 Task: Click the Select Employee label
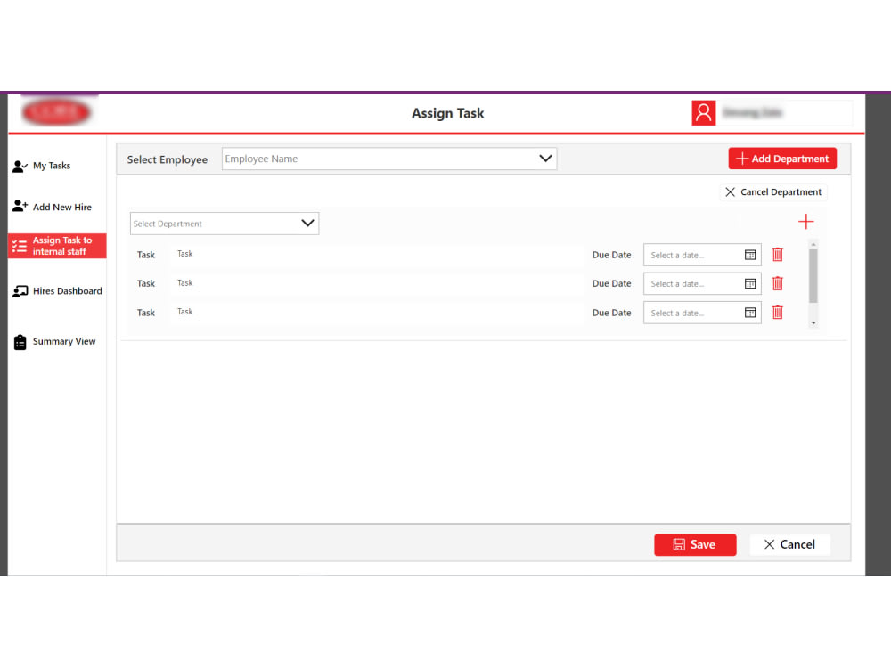pos(168,159)
